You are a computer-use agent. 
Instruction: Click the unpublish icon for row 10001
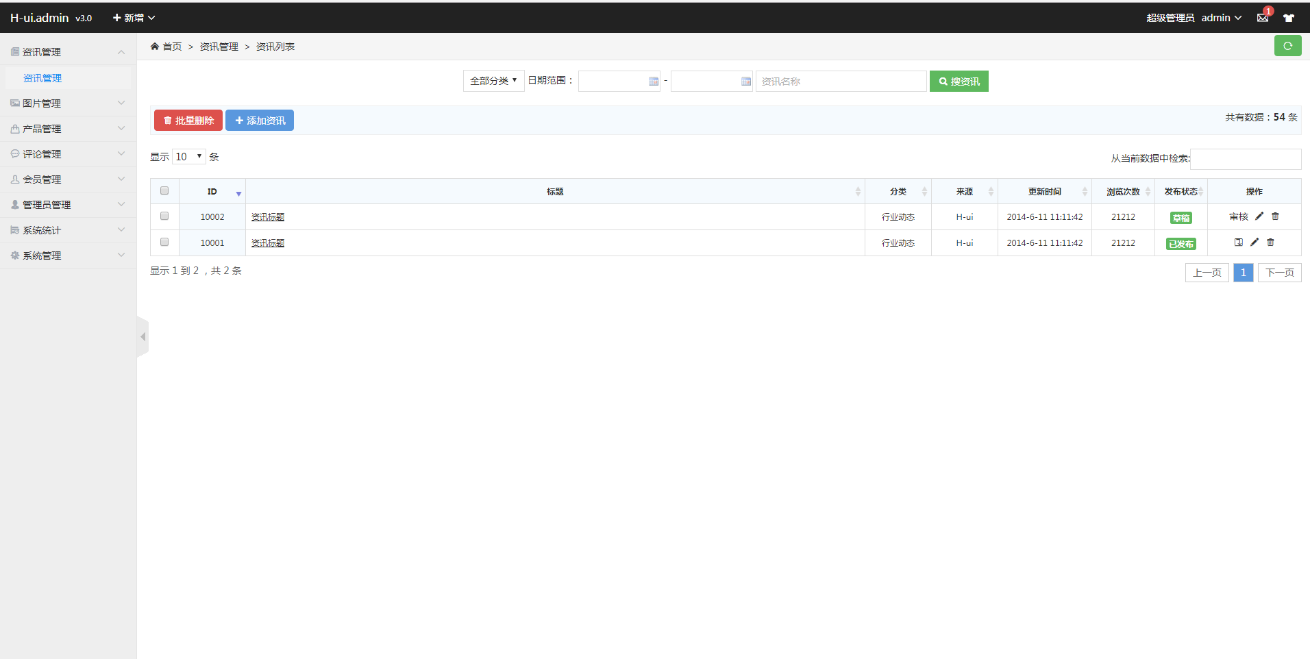(x=1239, y=243)
